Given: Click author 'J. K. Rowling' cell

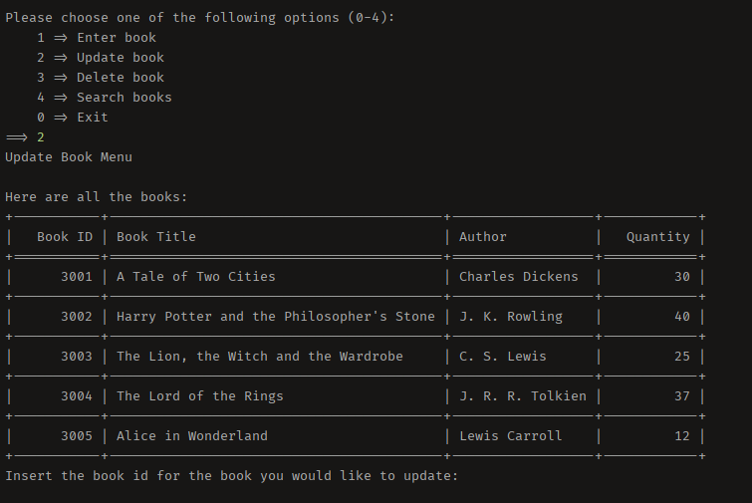Looking at the screenshot, I should pos(511,317).
